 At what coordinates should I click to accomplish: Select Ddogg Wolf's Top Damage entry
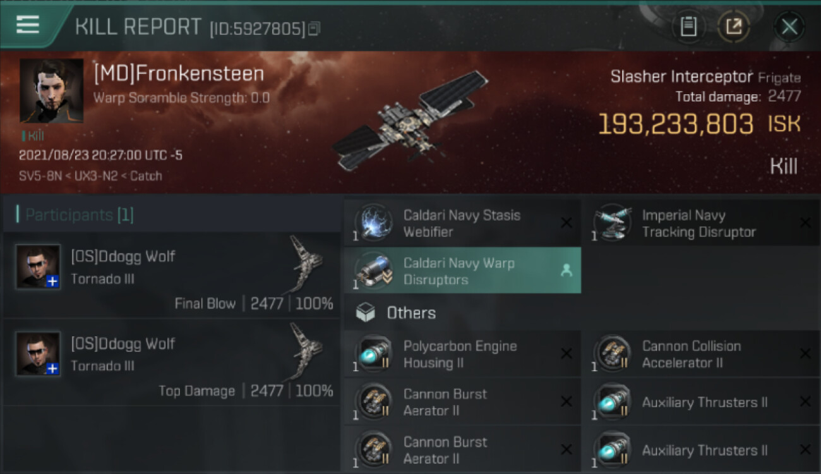point(172,362)
